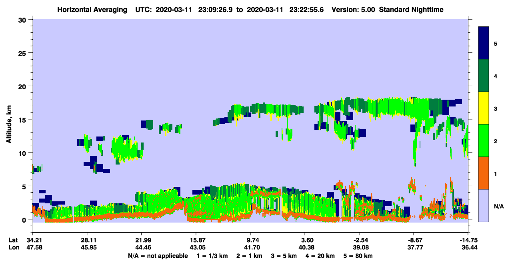Screen dimensions: 520x267
Task: Click the yellow color swatch labeled 3
Action: (484, 108)
